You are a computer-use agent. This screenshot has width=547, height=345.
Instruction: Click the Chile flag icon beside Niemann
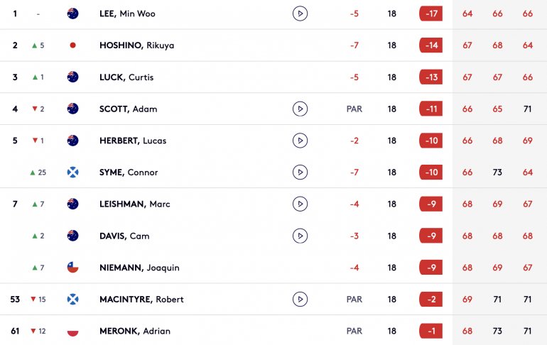click(72, 268)
